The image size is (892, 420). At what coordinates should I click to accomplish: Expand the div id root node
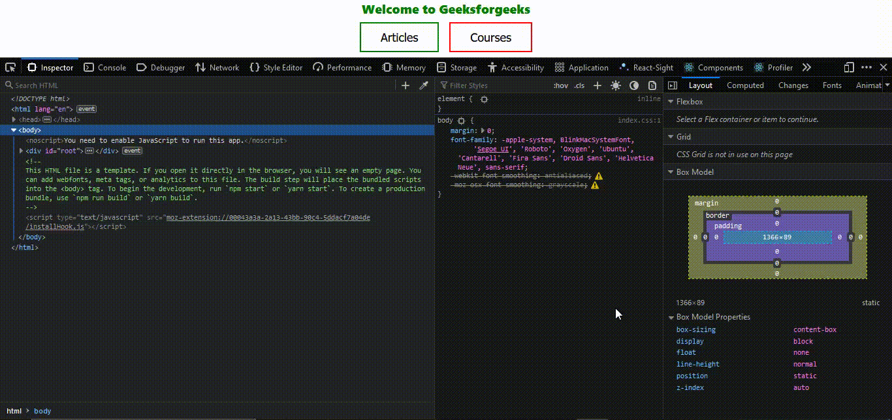click(x=22, y=151)
